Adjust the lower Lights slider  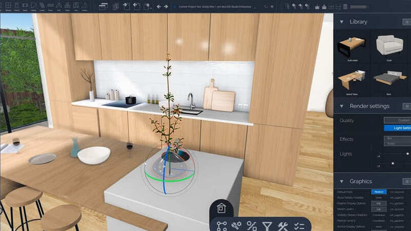(x=392, y=164)
